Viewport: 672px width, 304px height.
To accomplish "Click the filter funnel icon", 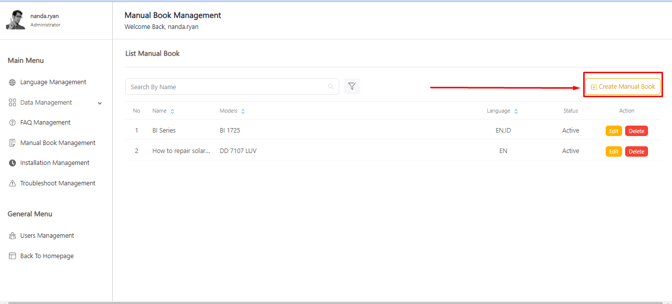I will tap(352, 86).
